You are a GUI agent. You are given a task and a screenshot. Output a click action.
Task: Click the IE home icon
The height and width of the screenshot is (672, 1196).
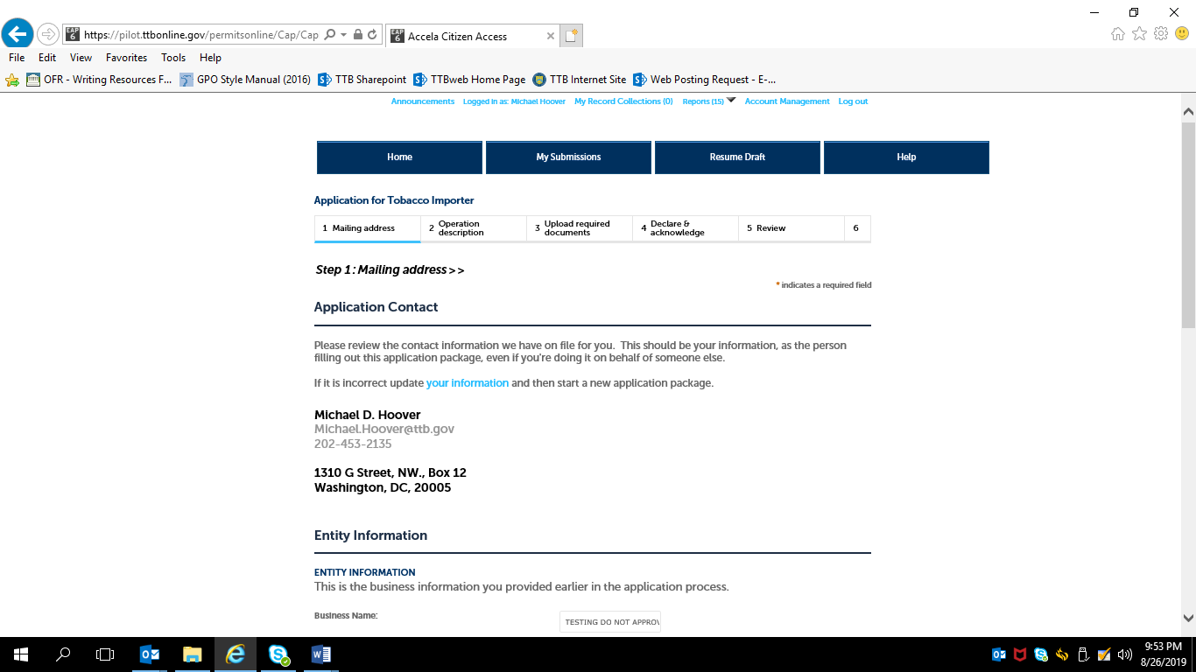[x=1118, y=34]
